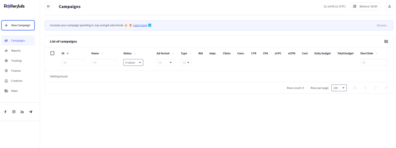
Task: Click the Clicks column header
Action: [227, 53]
